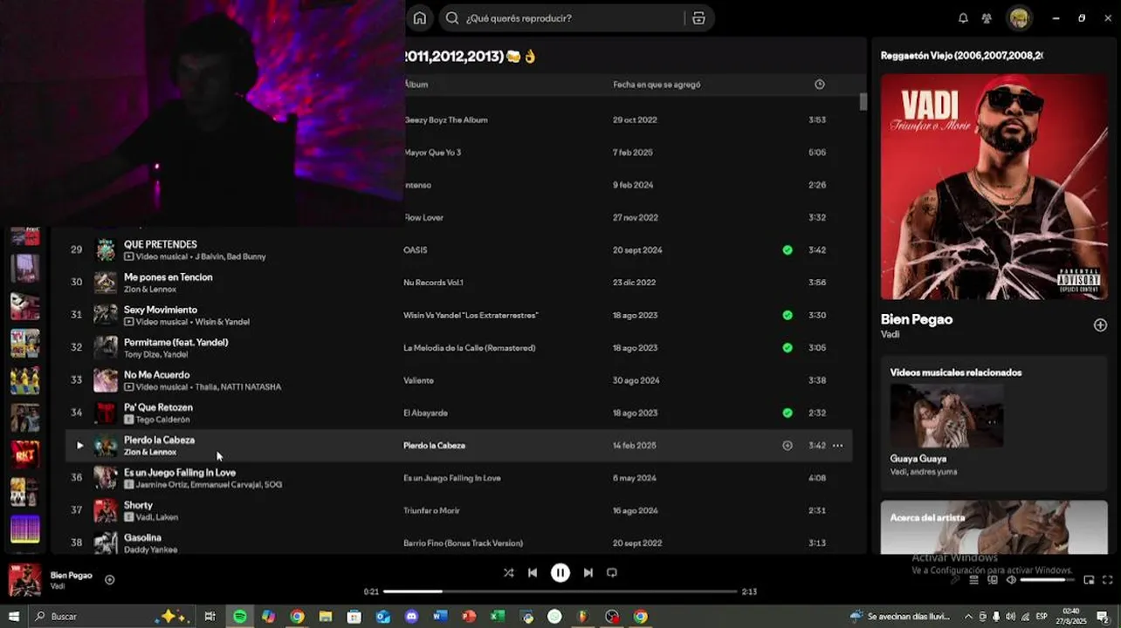
Task: Show lyrics with the microphone icon
Action: click(x=955, y=580)
